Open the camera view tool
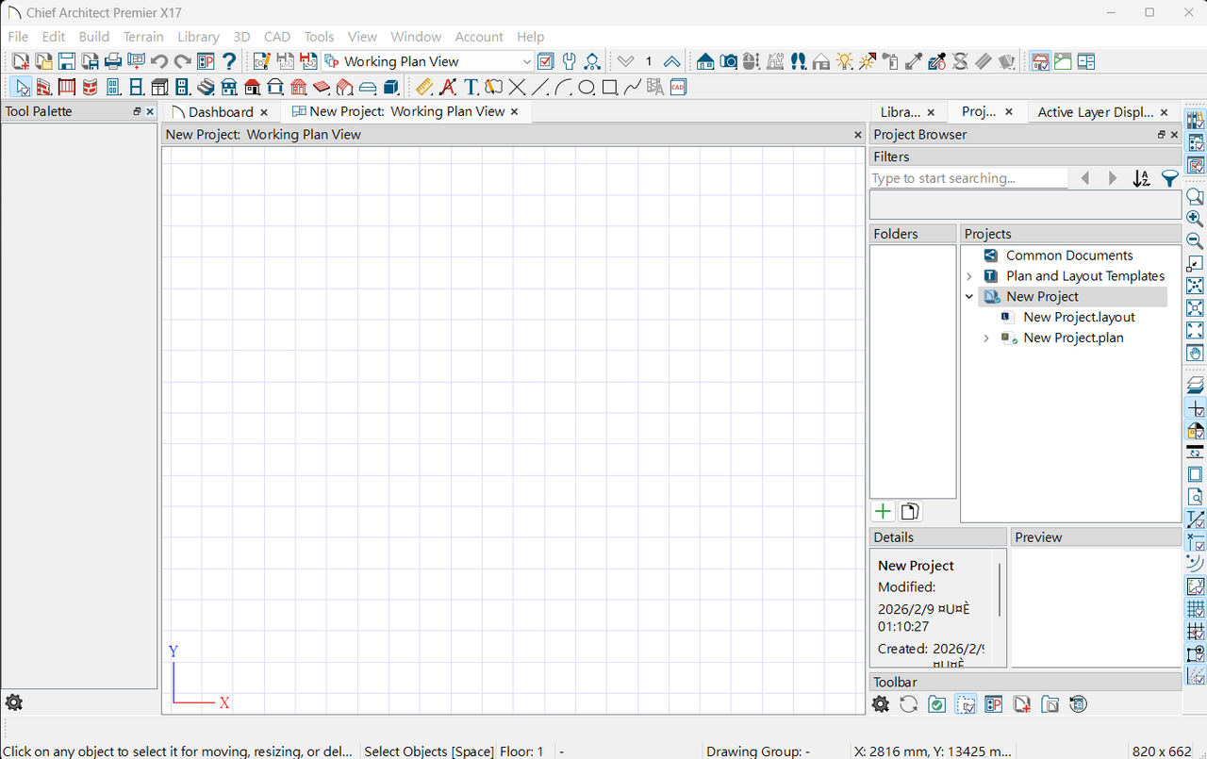Viewport: 1207px width, 759px height. (728, 62)
